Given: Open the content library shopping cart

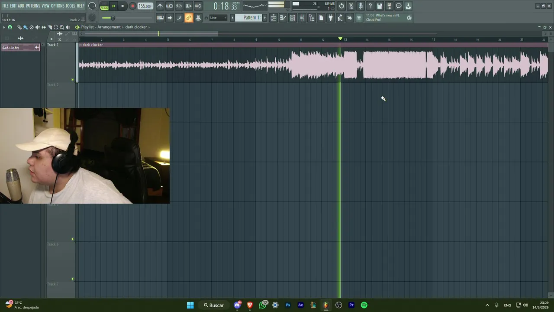Looking at the screenshot, I should (x=359, y=18).
